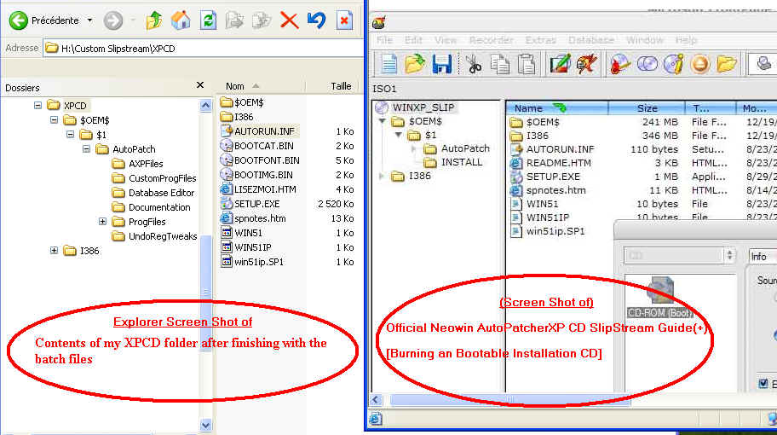
Task: Click the pencil edit icon in Nero toolbar
Action: (560, 65)
